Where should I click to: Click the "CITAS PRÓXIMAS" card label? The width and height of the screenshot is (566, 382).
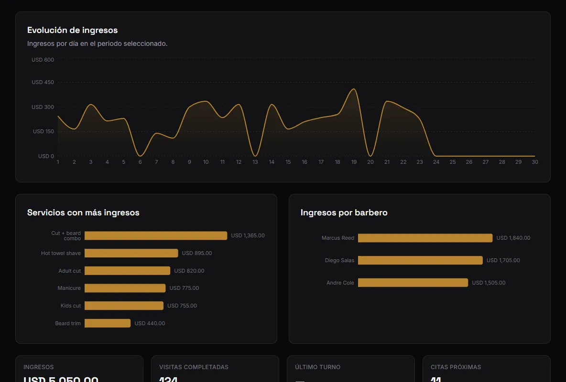pyautogui.click(x=456, y=367)
